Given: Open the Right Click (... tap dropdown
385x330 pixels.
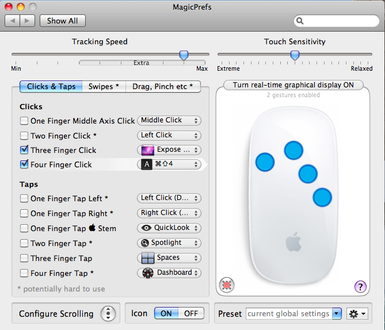Looking at the screenshot, I should point(169,213).
